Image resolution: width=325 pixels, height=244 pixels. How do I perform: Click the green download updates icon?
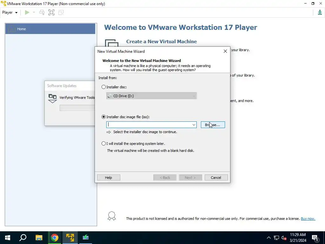320,12
